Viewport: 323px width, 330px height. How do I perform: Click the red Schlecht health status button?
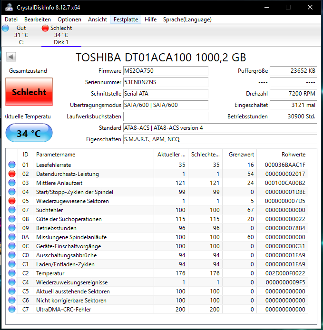click(x=29, y=92)
